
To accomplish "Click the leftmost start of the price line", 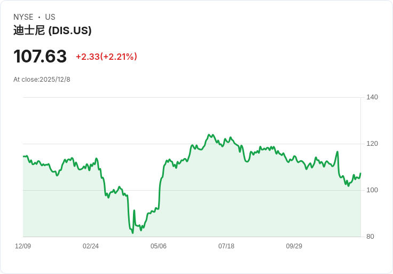I will point(23,156).
